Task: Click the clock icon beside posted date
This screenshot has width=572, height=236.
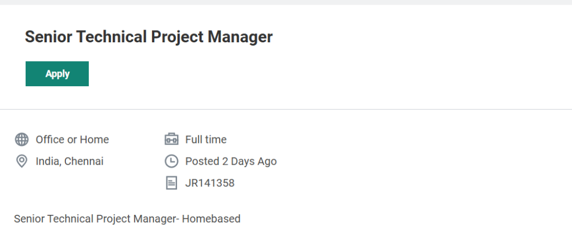Action: coord(171,161)
